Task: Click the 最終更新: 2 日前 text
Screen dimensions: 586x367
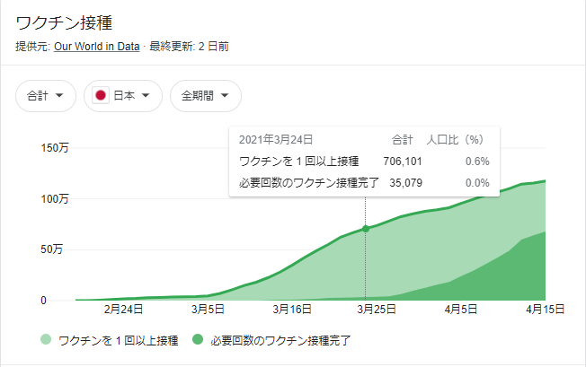Action: (x=189, y=47)
